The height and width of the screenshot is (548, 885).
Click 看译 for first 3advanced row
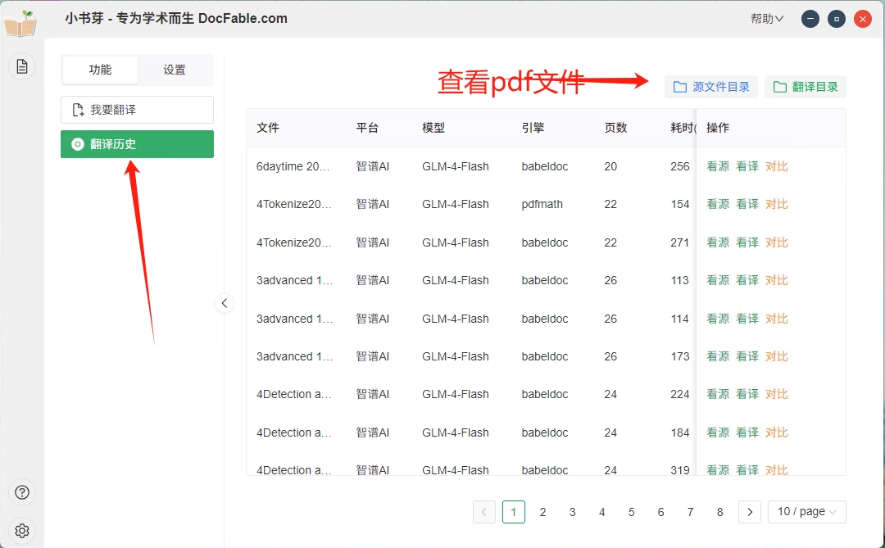[x=747, y=280]
